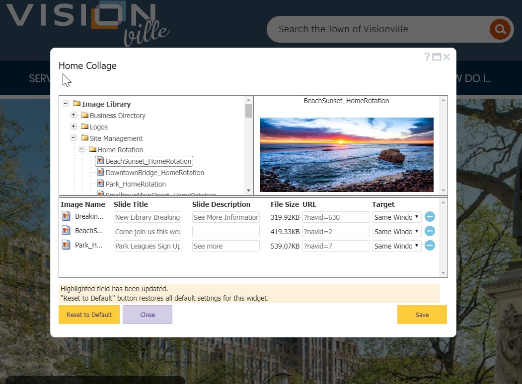522x384 pixels.
Task: Open Target dropdown for the Breaking slide
Action: point(396,217)
